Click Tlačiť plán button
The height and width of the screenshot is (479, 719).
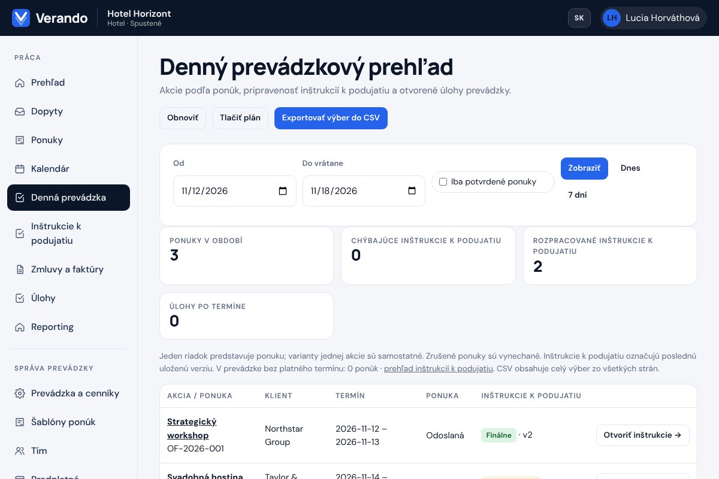pos(240,118)
